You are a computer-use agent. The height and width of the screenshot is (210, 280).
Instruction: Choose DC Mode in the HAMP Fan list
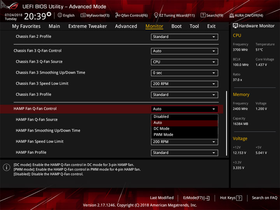[x=184, y=129]
